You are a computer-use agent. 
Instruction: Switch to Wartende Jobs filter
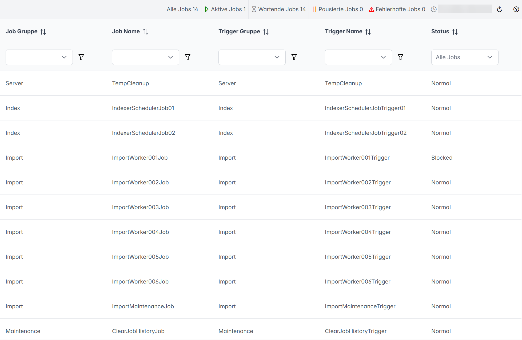(279, 9)
